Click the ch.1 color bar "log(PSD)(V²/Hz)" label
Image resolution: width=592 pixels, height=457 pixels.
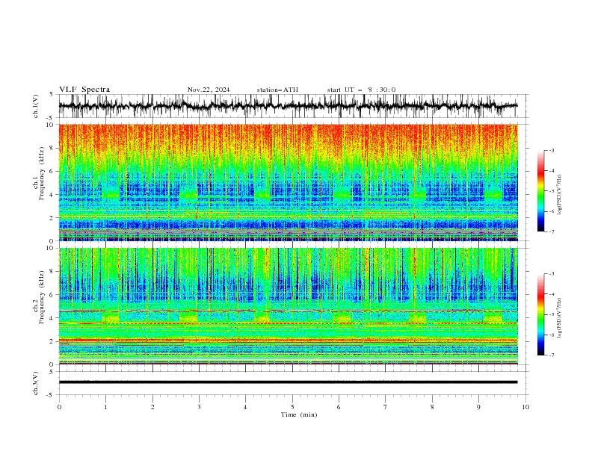(x=560, y=195)
